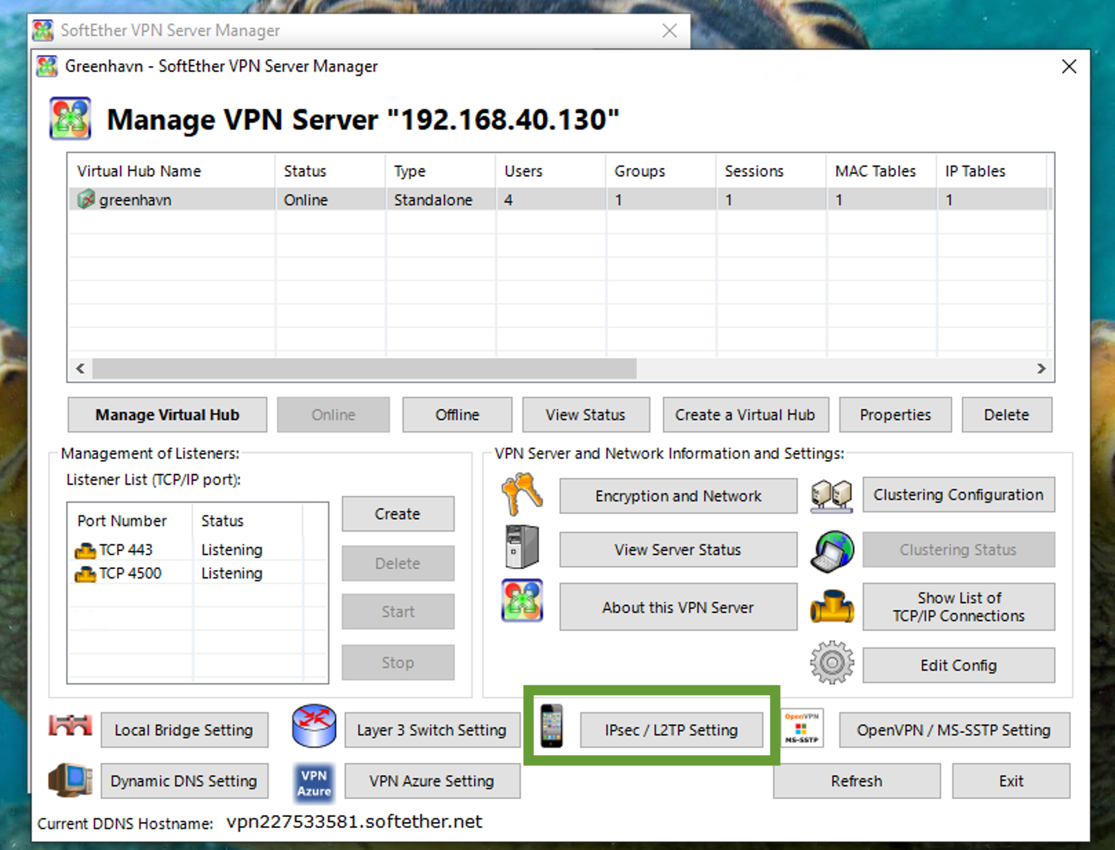Screen dimensions: 1115x850
Task: Click the hub list scrollbar right arrow
Action: point(1041,369)
